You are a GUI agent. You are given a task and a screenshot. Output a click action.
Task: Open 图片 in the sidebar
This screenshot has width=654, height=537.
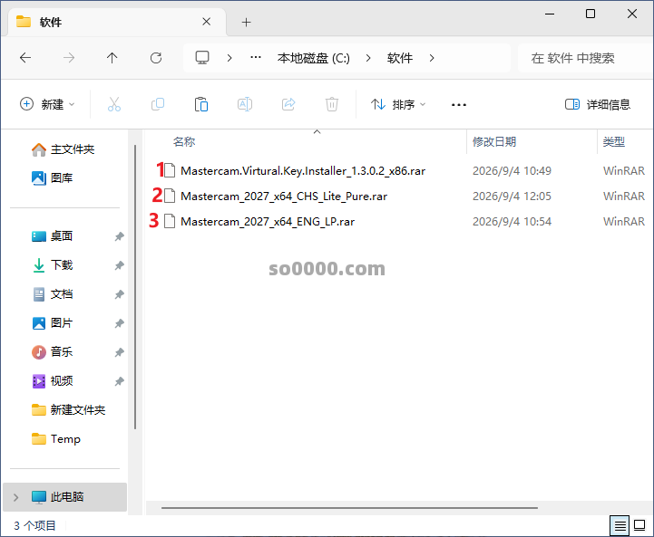coord(53,322)
